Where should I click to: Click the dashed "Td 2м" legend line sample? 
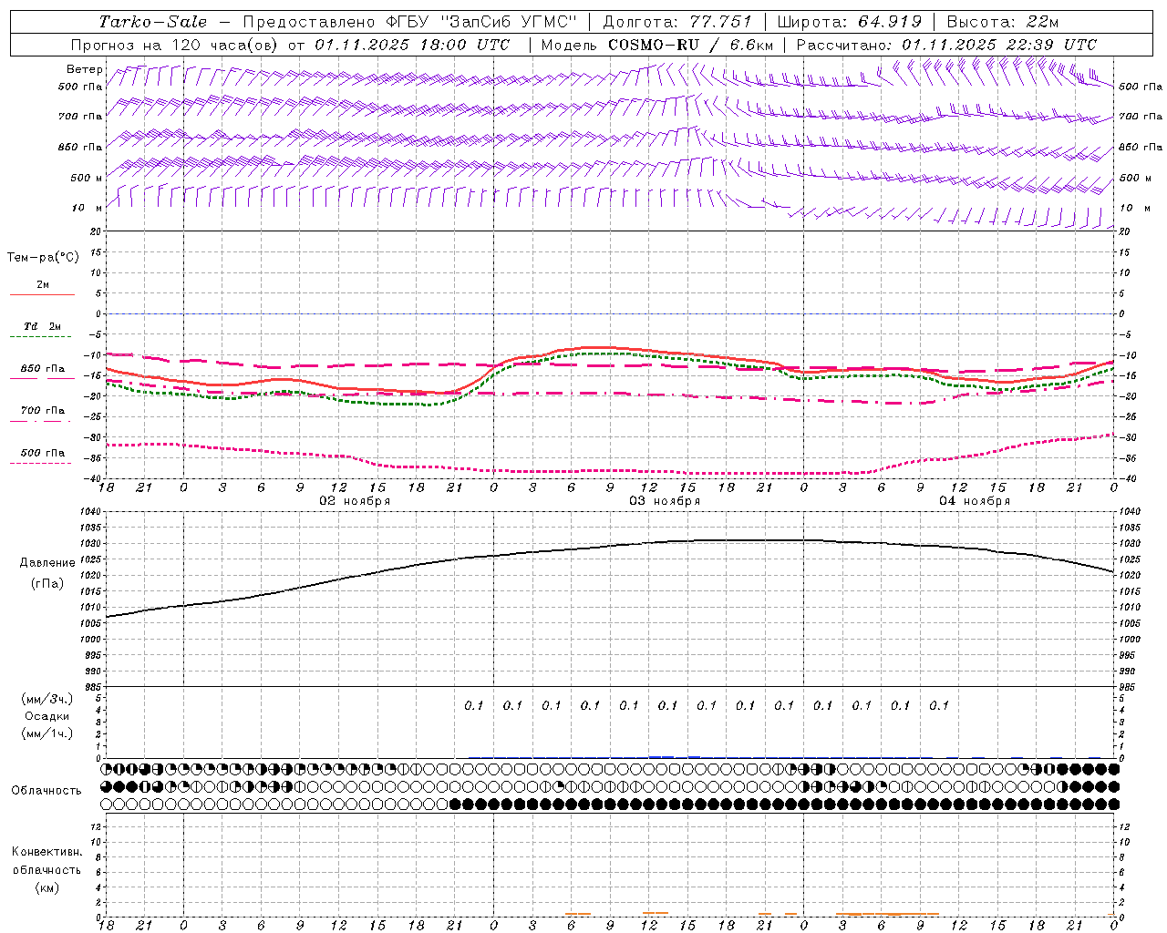pyautogui.click(x=42, y=337)
